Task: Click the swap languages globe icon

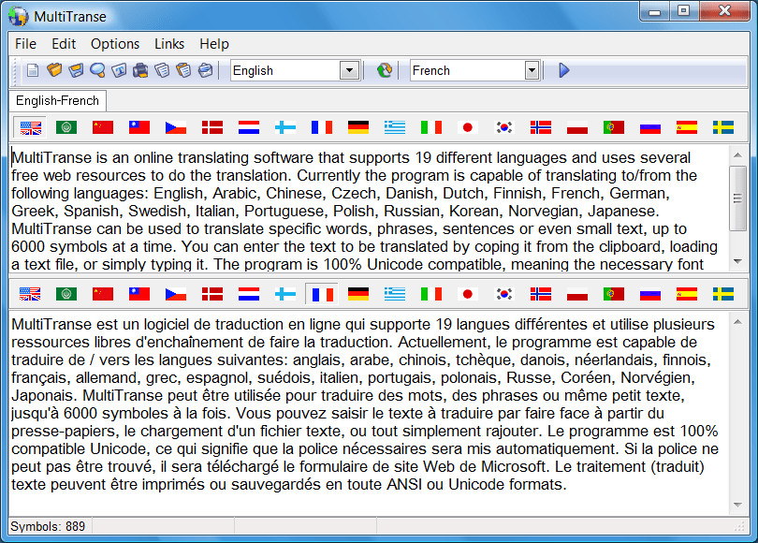Action: 384,69
